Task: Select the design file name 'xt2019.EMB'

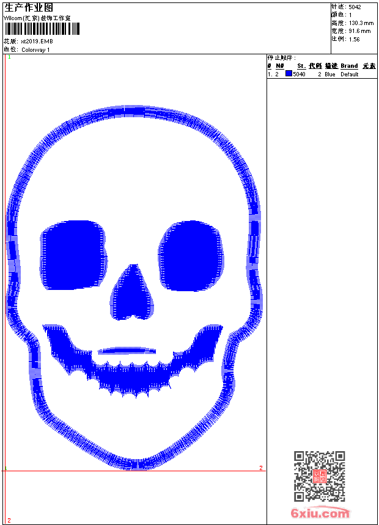Action: 37,42
